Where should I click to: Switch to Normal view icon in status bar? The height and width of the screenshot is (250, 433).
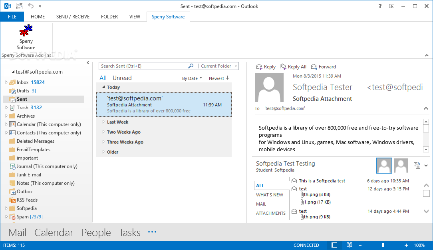click(x=334, y=245)
